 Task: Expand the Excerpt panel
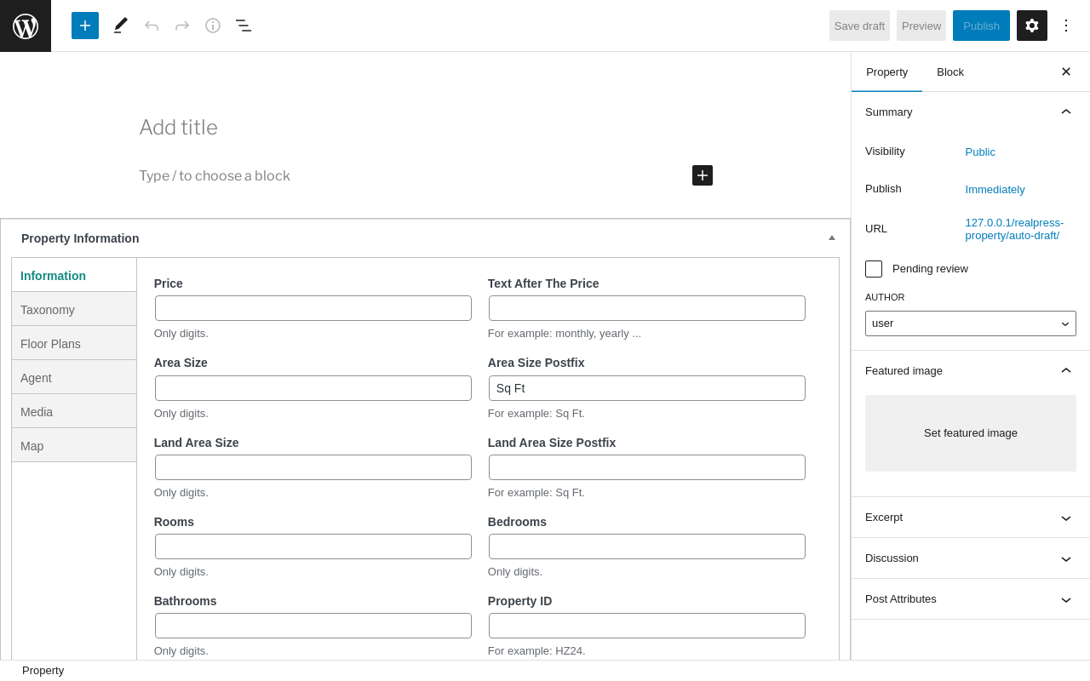pos(971,518)
